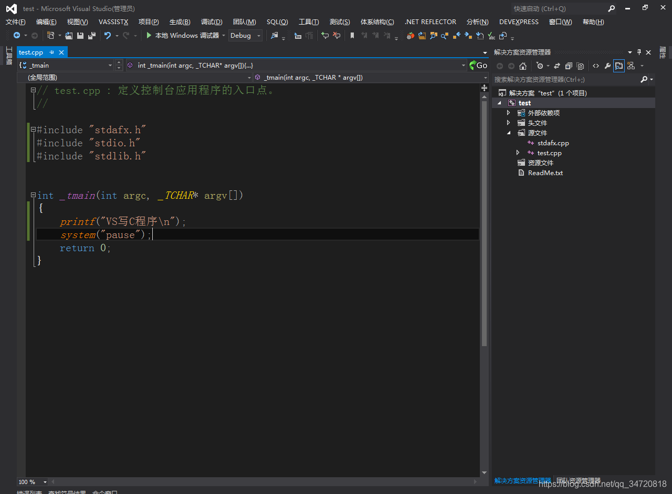Click the Navigate Backward arrow icon
This screenshot has height=494, width=672.
tap(17, 35)
